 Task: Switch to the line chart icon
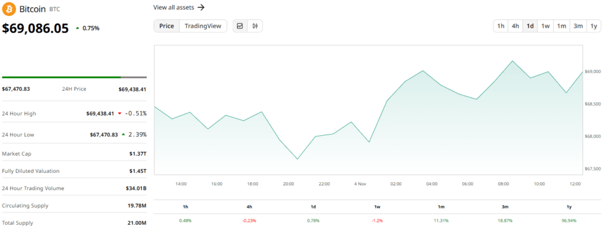coord(240,26)
